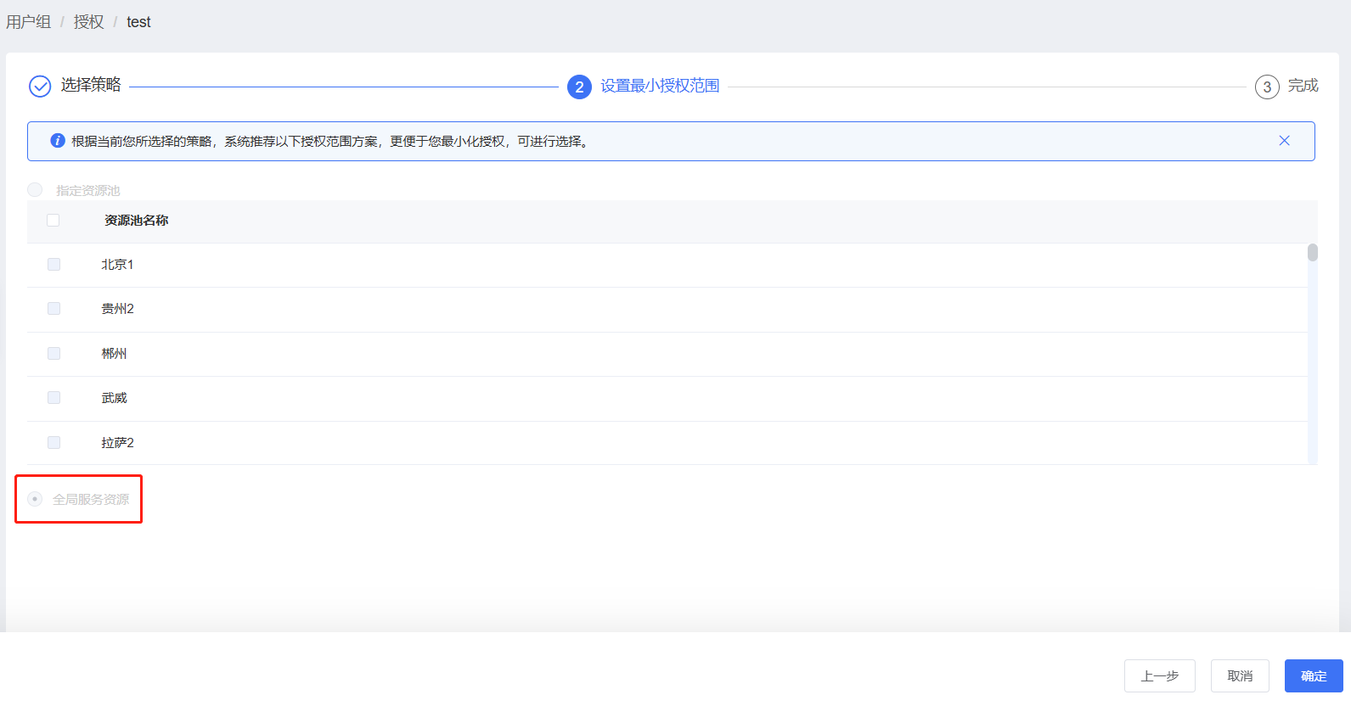Click the completed step checkmark icon
This screenshot has height=706, width=1351.
[x=40, y=87]
